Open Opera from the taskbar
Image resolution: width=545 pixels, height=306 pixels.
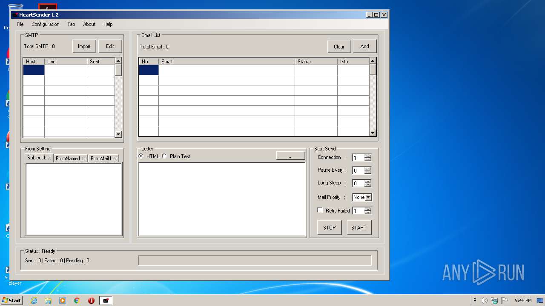click(91, 300)
